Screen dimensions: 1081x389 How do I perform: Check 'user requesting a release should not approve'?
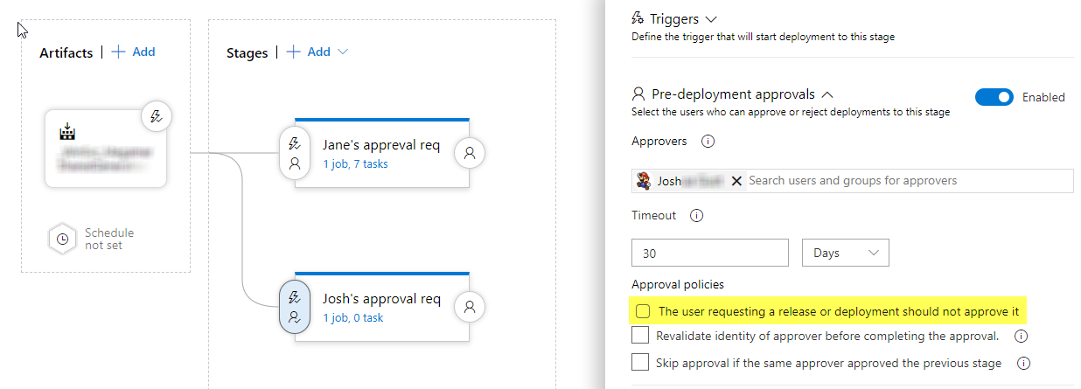pyautogui.click(x=643, y=311)
